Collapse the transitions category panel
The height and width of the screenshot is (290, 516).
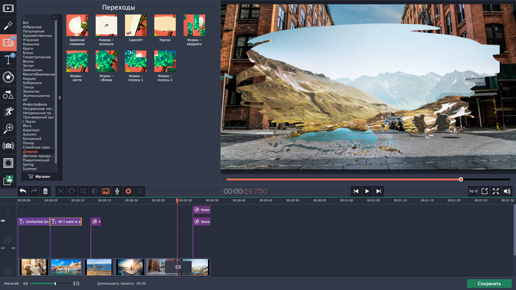click(x=60, y=98)
